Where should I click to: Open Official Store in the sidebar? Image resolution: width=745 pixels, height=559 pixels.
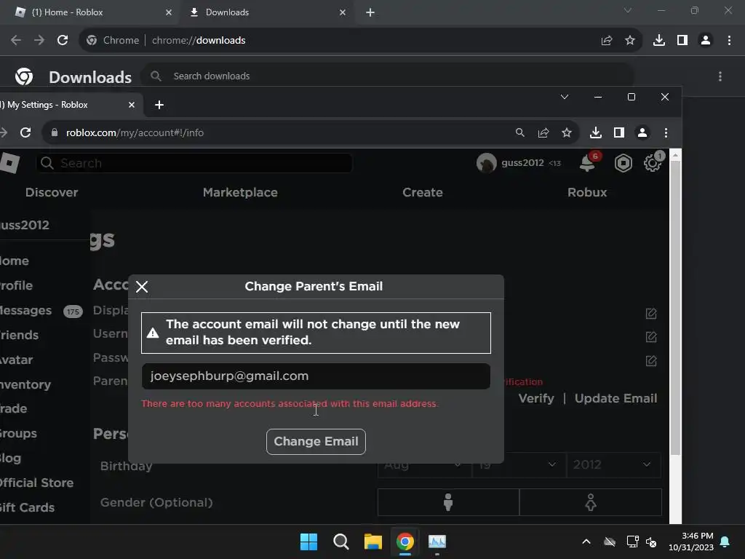pyautogui.click(x=37, y=483)
